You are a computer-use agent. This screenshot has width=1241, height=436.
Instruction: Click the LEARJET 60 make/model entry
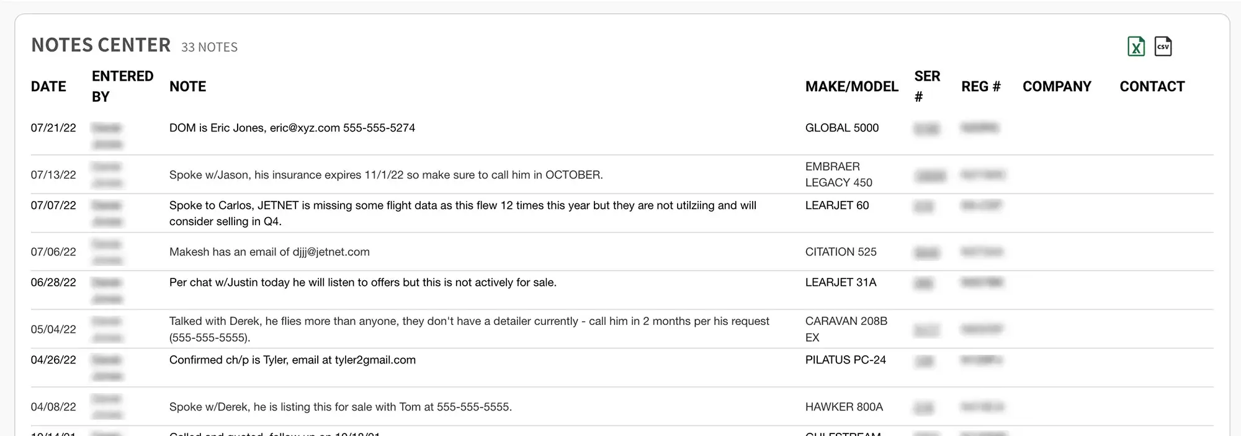(x=836, y=205)
